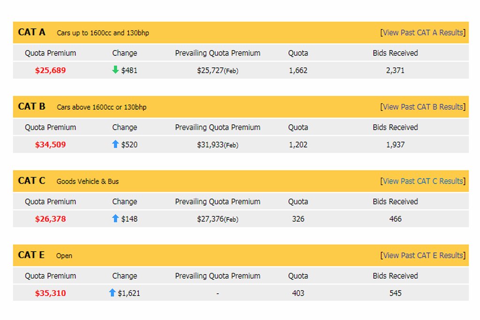Select the CAT C quota premium $26,378
The width and height of the screenshot is (480, 320).
coord(50,219)
